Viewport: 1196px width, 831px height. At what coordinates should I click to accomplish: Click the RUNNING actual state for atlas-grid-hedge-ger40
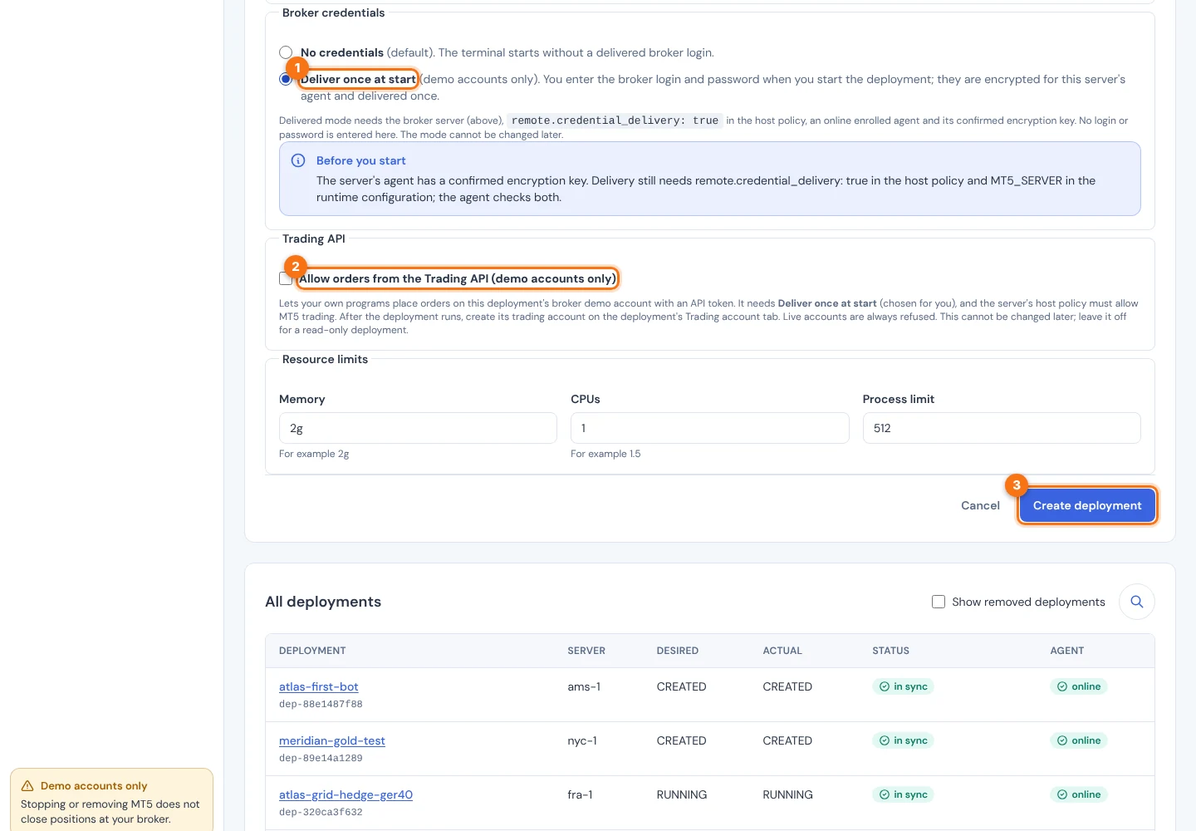pos(787,794)
